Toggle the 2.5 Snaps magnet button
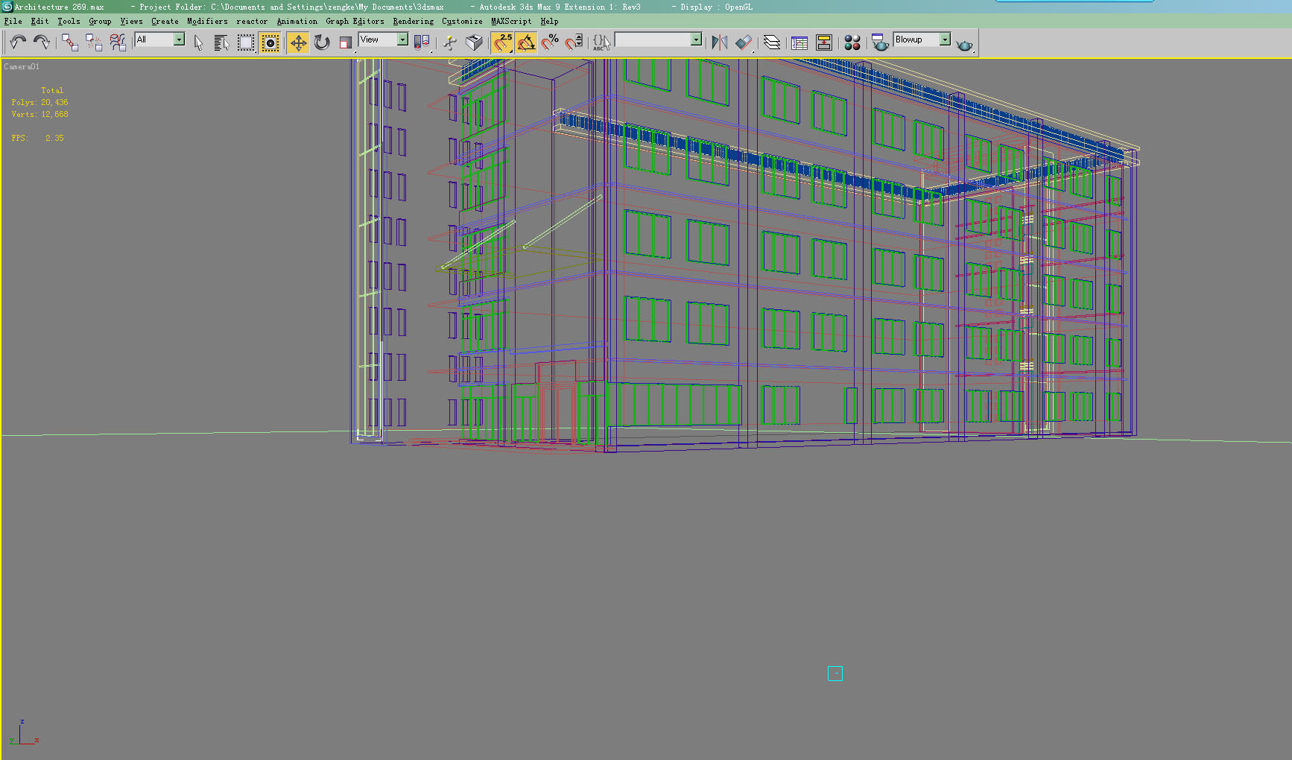The height and width of the screenshot is (760, 1292). [x=502, y=42]
